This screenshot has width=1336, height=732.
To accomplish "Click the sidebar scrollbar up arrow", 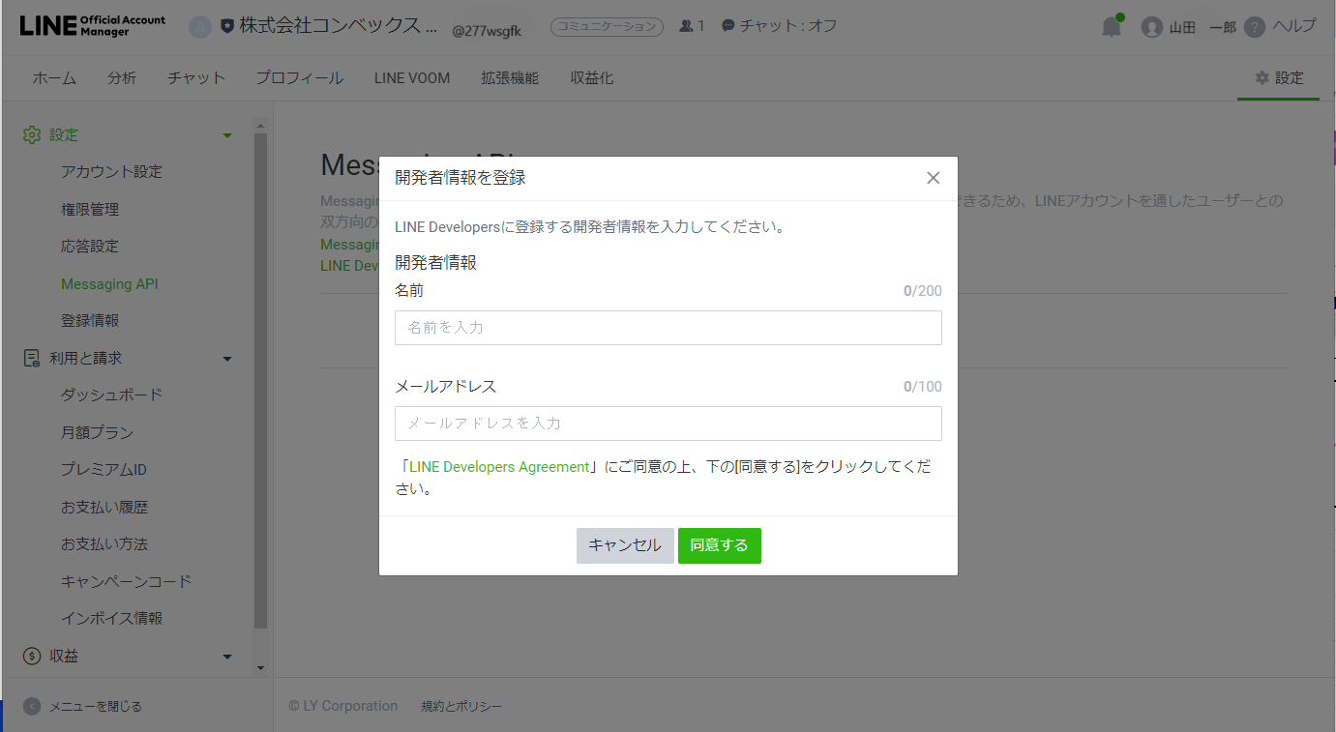I will coord(260,126).
